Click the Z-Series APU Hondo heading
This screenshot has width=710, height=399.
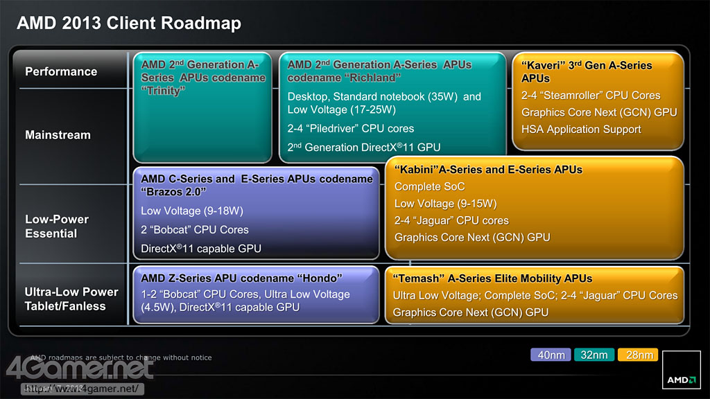(x=241, y=278)
